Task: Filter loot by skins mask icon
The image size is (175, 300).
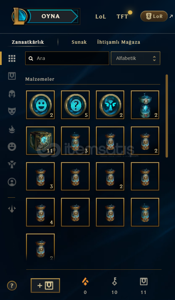Action: click(x=12, y=111)
